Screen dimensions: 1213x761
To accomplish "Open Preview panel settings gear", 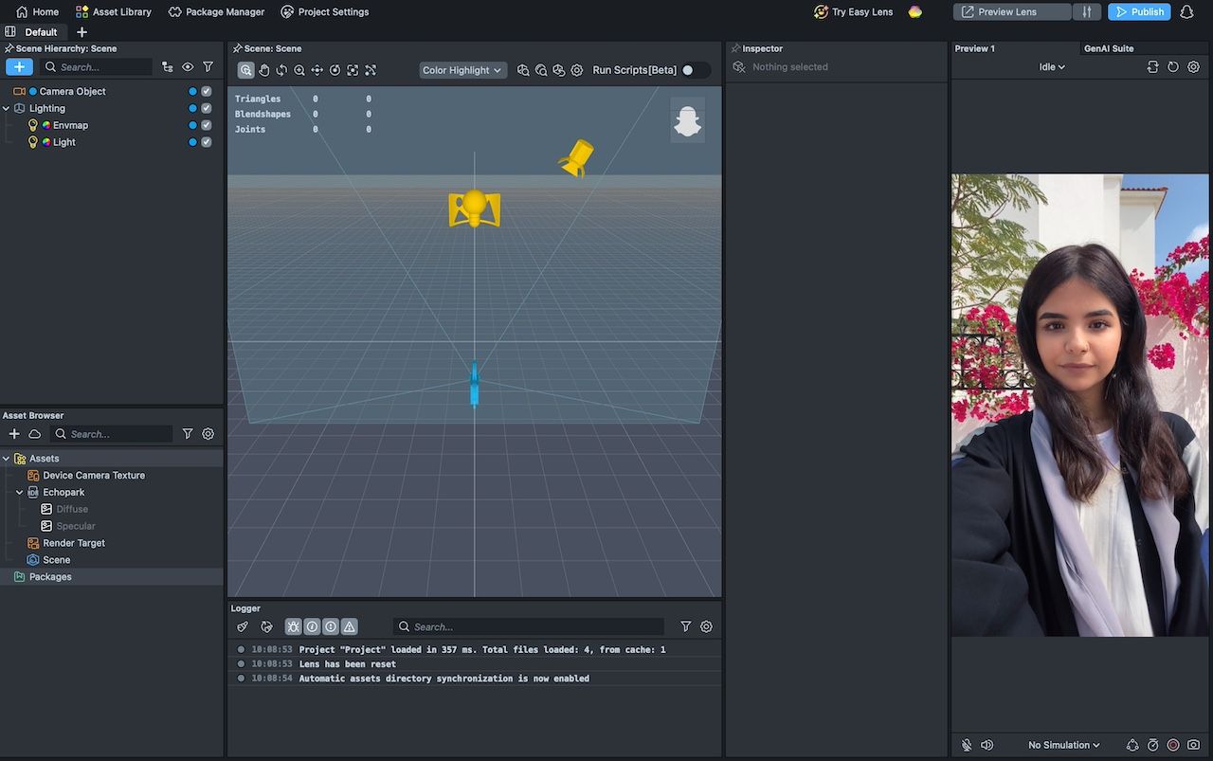I will [x=1194, y=67].
